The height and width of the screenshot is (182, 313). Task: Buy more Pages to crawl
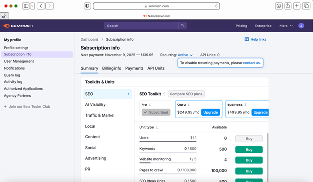point(249,171)
